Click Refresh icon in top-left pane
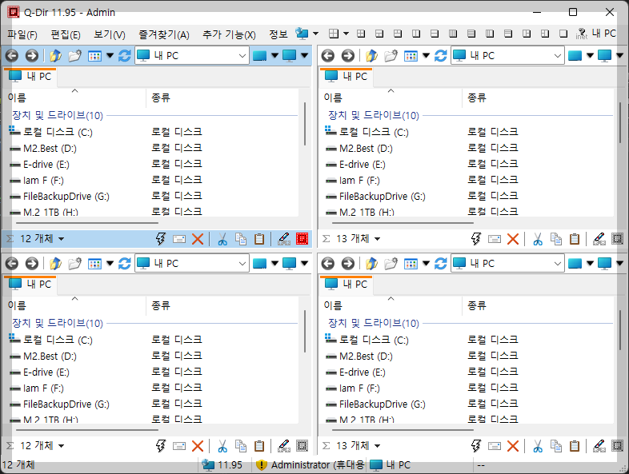Image resolution: width=629 pixels, height=474 pixels. click(x=124, y=55)
